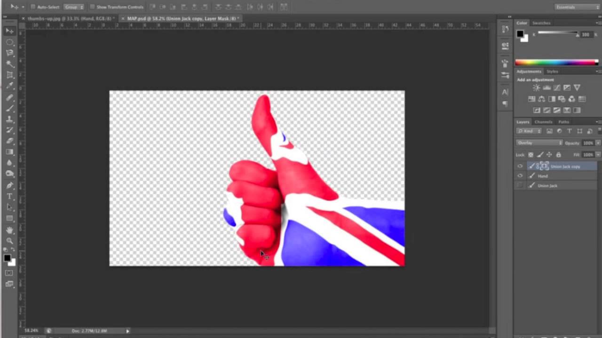Select the Path Selection tool
This screenshot has width=602, height=338.
tap(9, 207)
